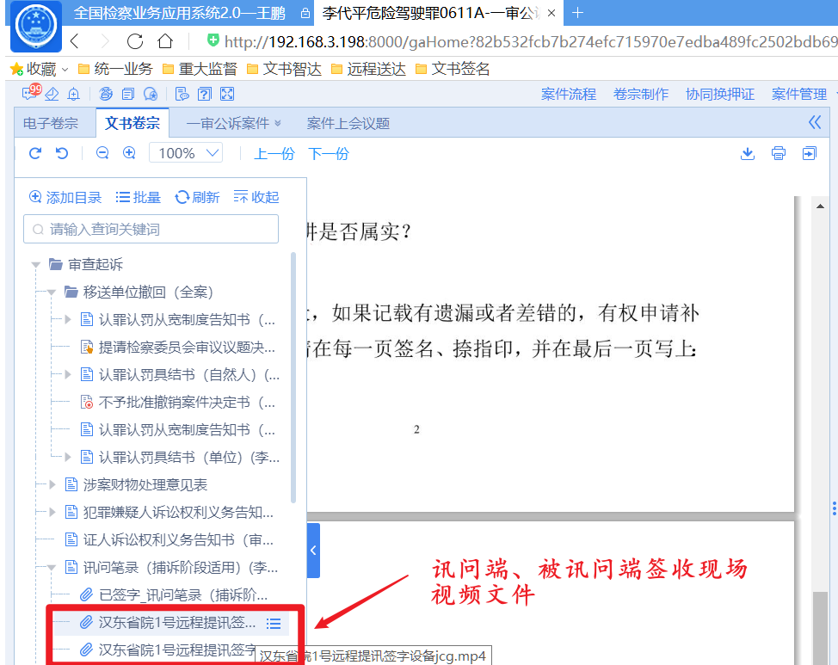This screenshot has height=665, width=838.
Task: Print the document using printer icon
Action: (779, 153)
